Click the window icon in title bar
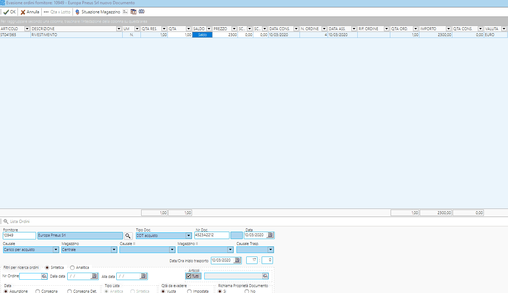508x293 pixels. click(x=2, y=3)
